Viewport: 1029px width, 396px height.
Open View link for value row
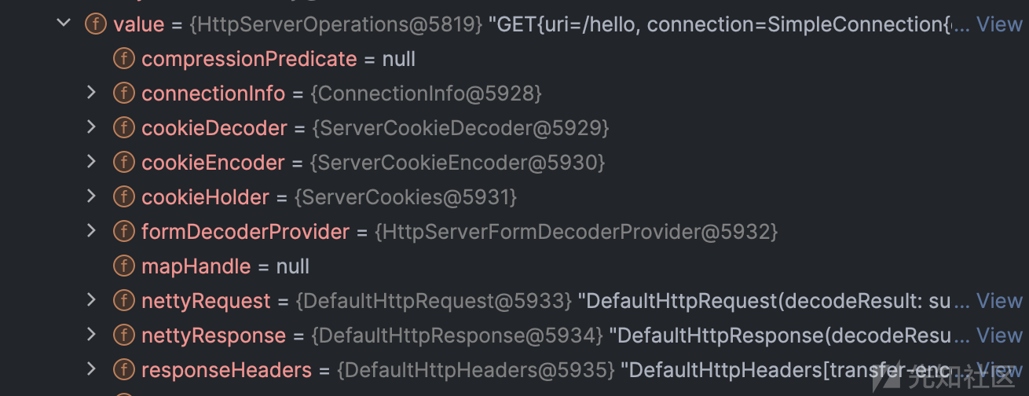point(998,24)
